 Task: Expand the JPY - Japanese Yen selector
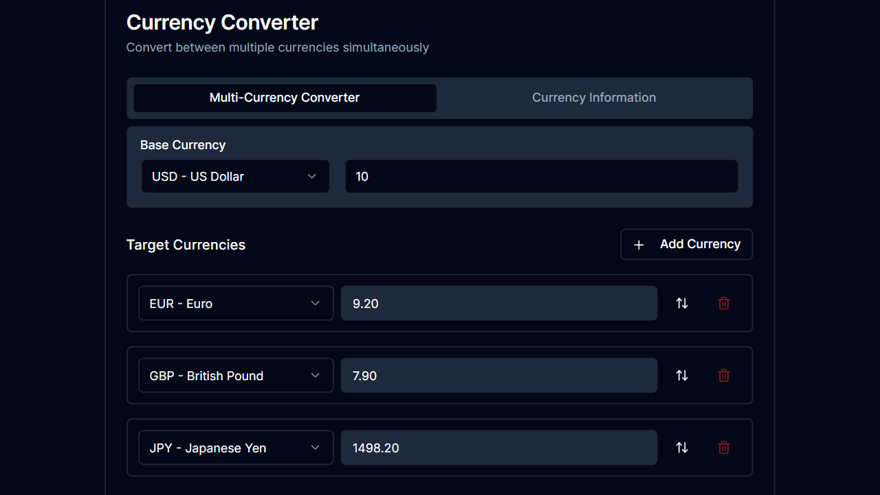click(236, 448)
